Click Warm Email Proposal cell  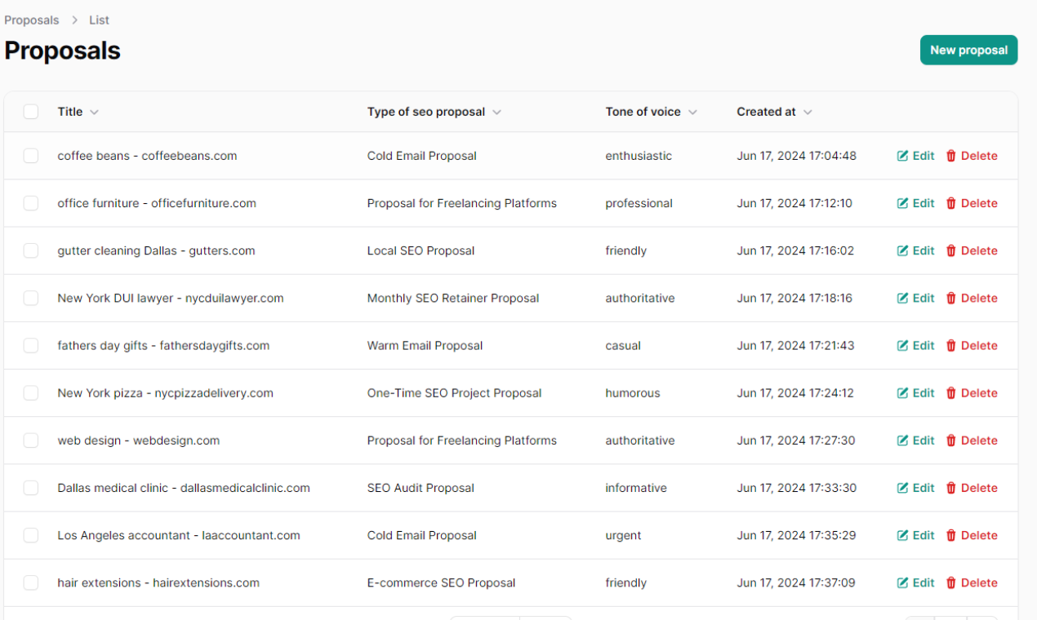[x=425, y=345]
